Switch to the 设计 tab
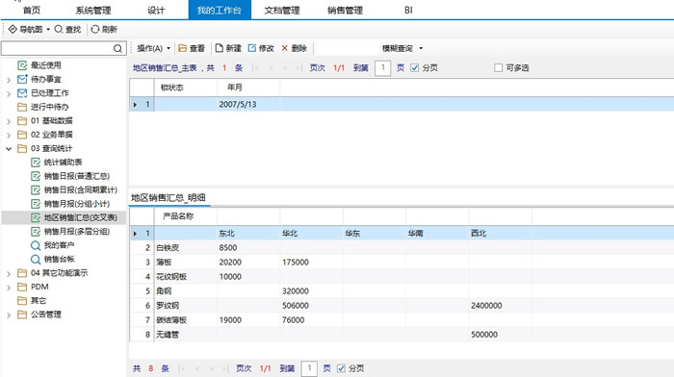 click(x=156, y=10)
